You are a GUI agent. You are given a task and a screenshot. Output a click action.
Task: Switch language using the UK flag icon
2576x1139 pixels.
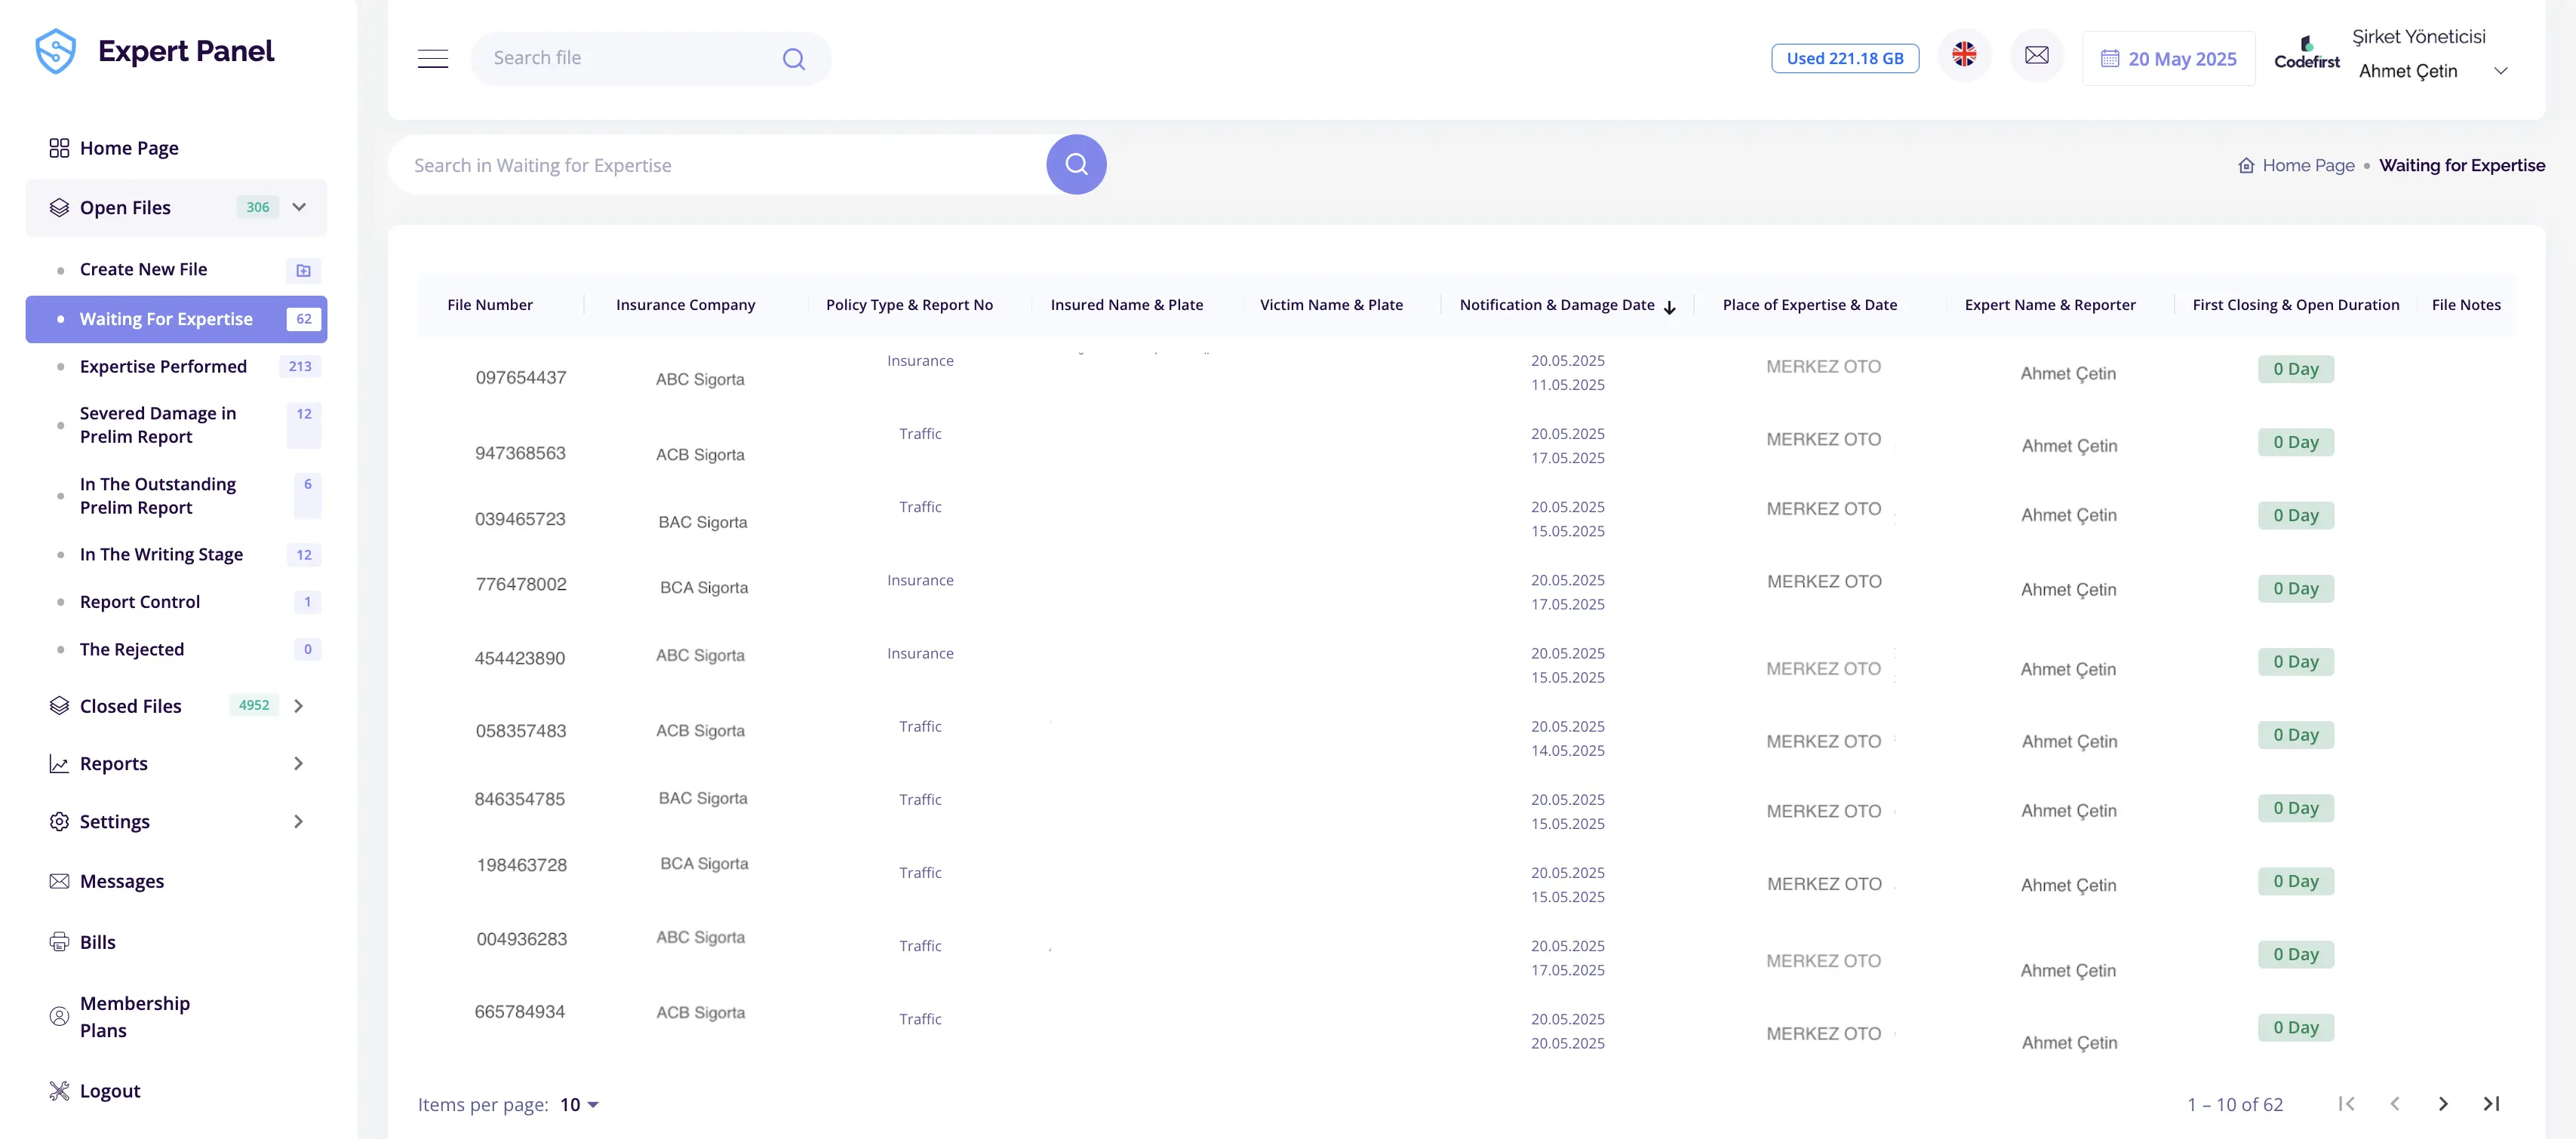click(x=1964, y=55)
